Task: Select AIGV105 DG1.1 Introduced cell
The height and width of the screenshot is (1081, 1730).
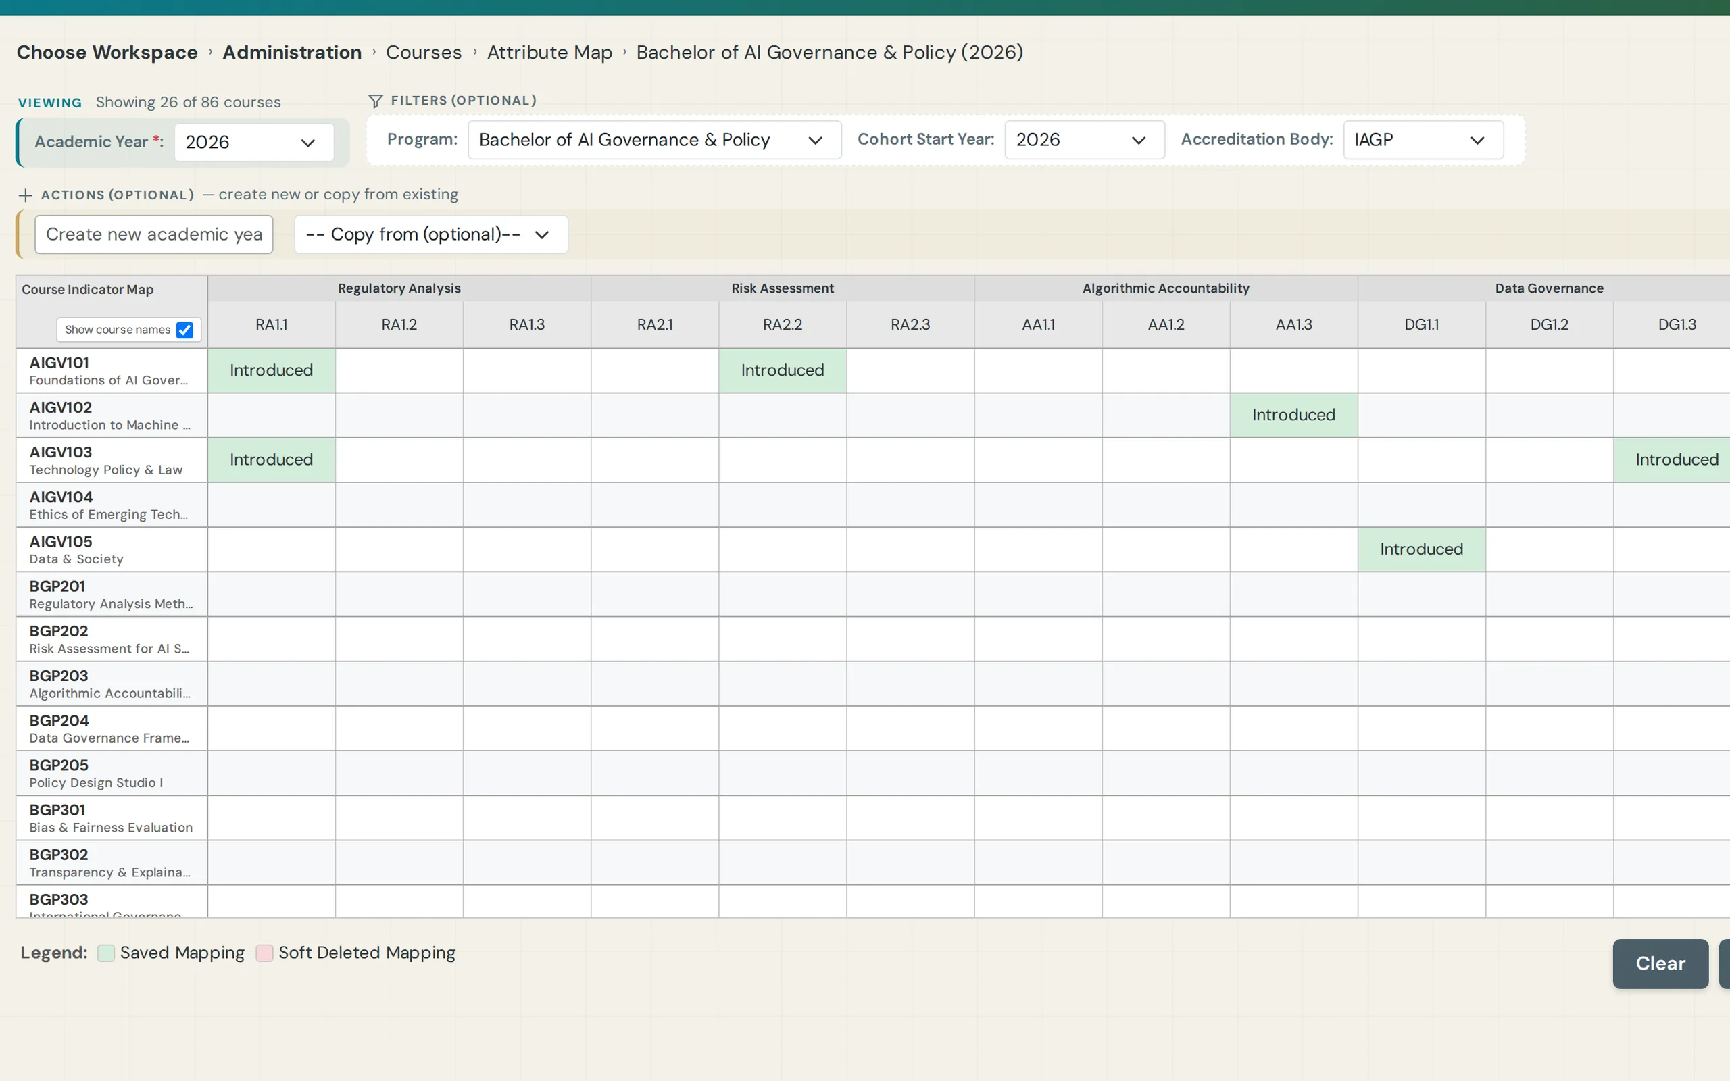Action: (x=1422, y=549)
